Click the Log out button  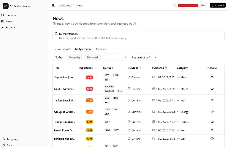point(218,5)
